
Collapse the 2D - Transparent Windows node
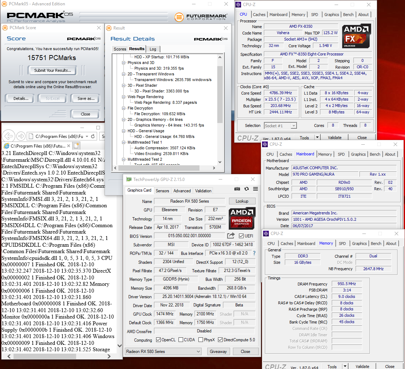coord(124,74)
